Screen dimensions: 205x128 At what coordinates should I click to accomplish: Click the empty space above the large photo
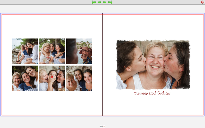point(153,27)
